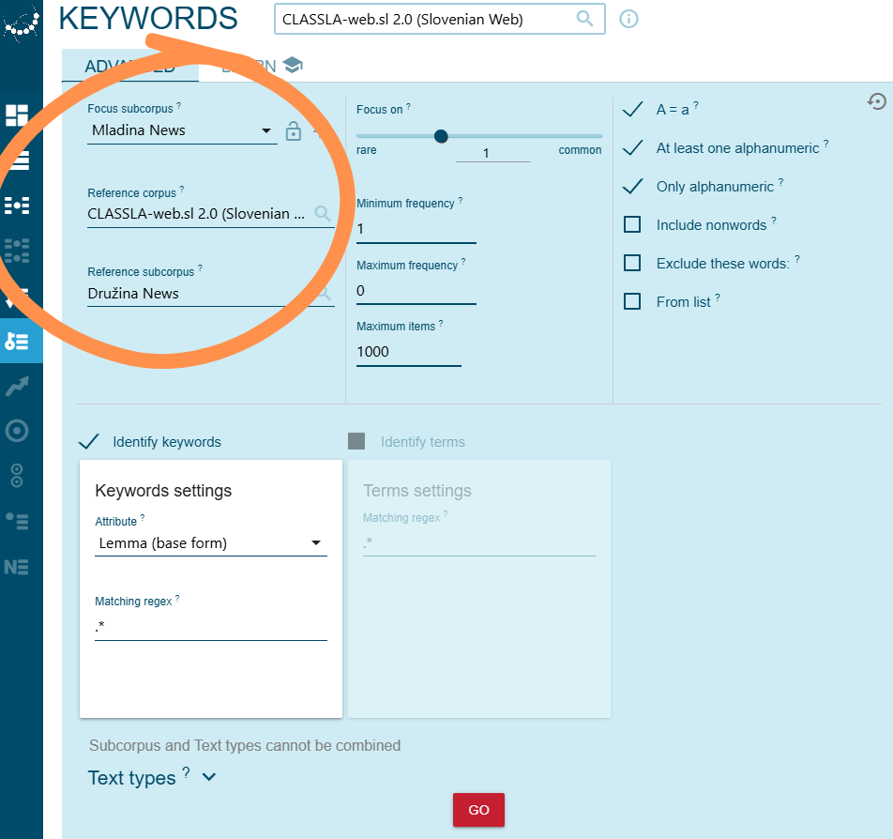Open help mark next to Minimum frequency
This screenshot has height=839, width=893.
pyautogui.click(x=461, y=201)
